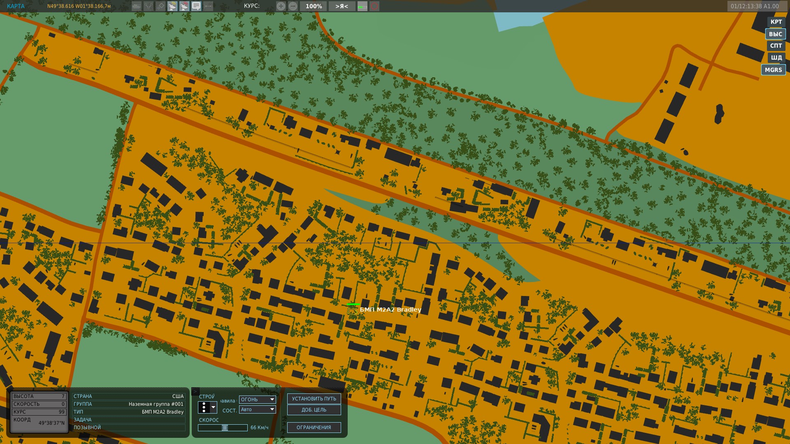Image resolution: width=790 pixels, height=444 pixels.
Task: Click the red circle icon in top toolbar
Action: 374,6
